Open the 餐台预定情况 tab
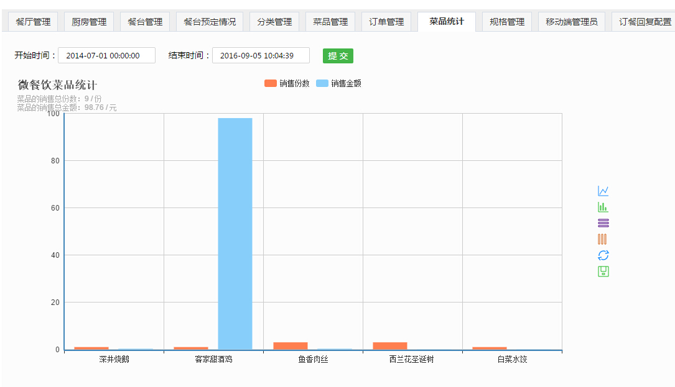Viewport: 675px width, 387px height. [210, 22]
